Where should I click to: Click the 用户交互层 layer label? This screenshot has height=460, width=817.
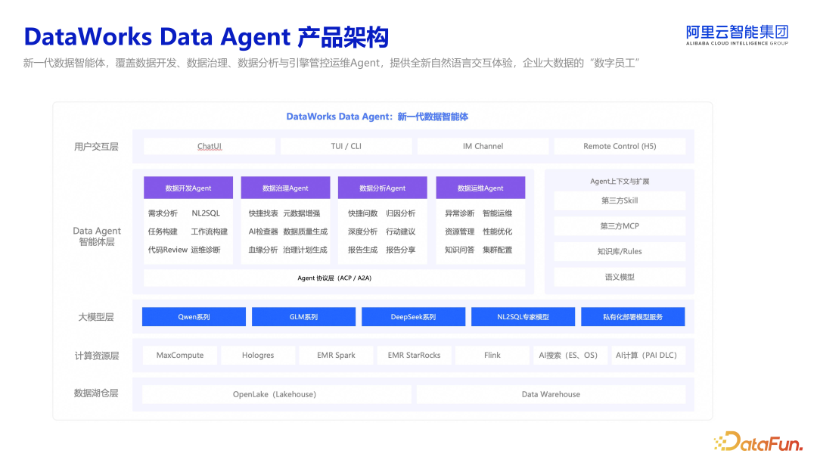click(x=96, y=147)
